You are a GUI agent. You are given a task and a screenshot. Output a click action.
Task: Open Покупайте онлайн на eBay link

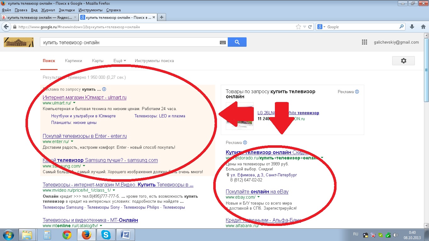pos(257,191)
